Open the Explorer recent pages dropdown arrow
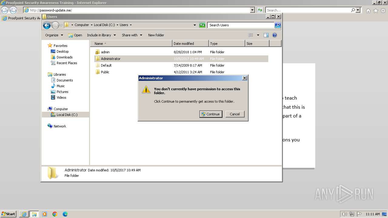388x218 pixels. coord(61,25)
